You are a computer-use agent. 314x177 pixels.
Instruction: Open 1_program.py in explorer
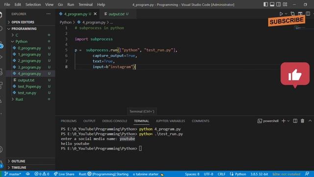(29, 55)
